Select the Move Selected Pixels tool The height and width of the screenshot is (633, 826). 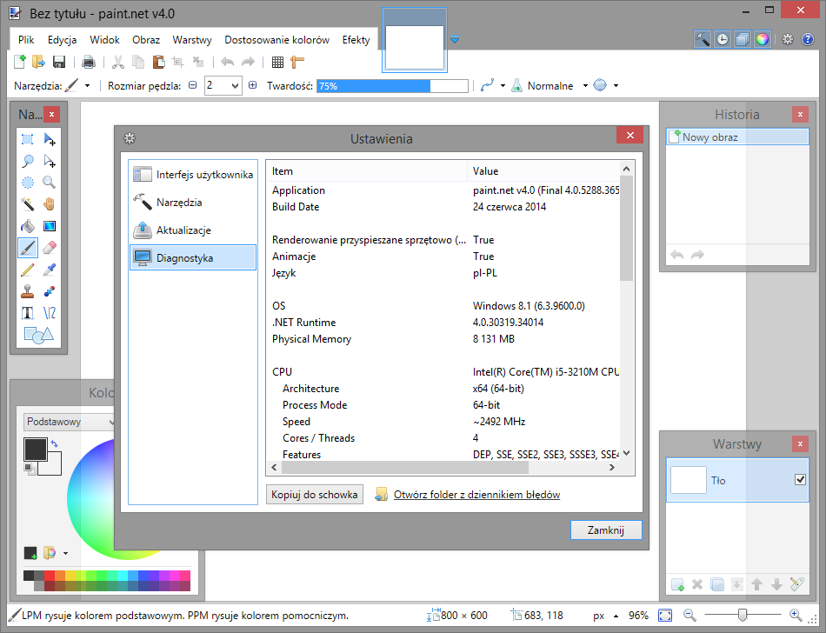point(50,139)
